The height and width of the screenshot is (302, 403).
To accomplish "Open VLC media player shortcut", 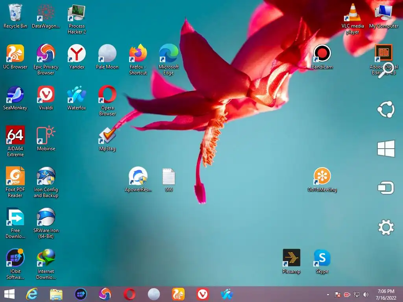I will point(353,19).
